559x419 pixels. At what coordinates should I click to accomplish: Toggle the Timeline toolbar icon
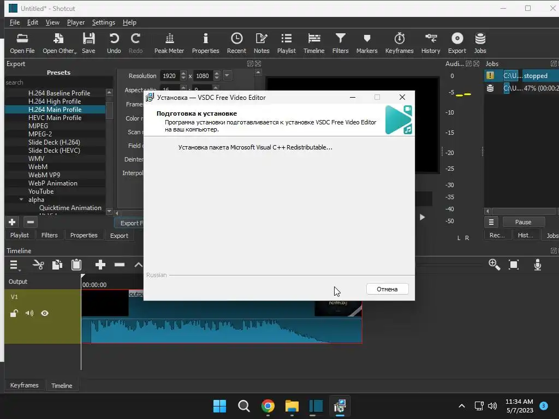coord(314,44)
